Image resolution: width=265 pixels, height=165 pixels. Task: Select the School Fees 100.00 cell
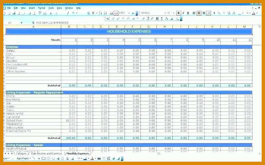click(x=69, y=120)
